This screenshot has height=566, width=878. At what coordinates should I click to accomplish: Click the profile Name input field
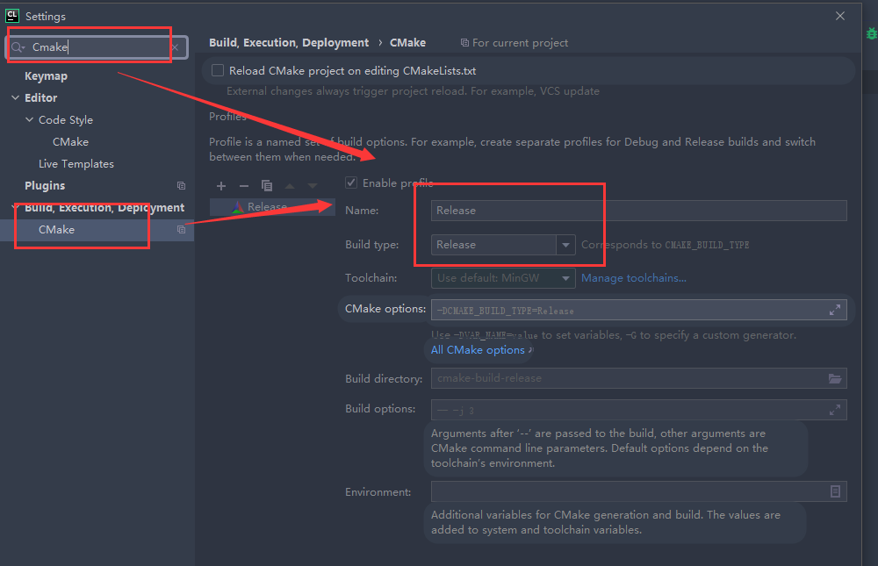click(639, 211)
